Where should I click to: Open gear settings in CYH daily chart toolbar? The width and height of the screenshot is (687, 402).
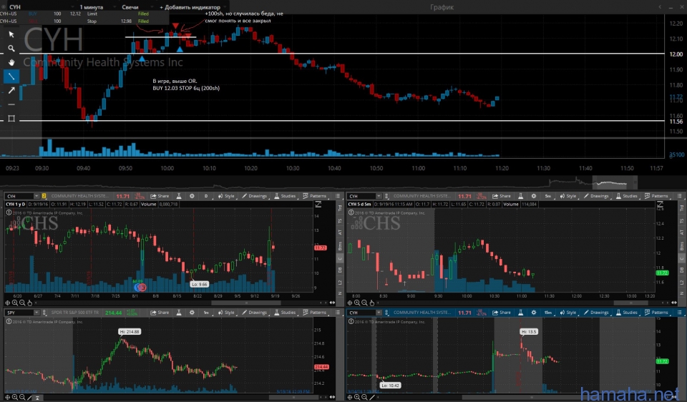[192, 196]
